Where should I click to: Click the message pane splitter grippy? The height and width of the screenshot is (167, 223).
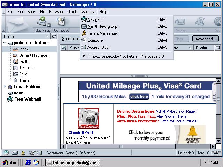[140, 76]
